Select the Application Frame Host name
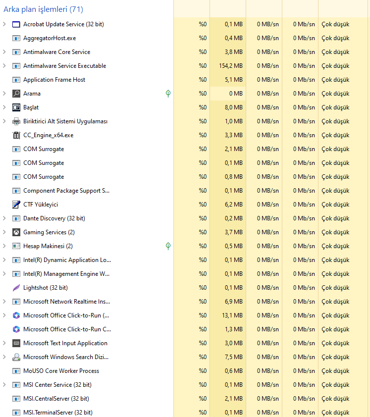370x417 pixels. (54, 80)
